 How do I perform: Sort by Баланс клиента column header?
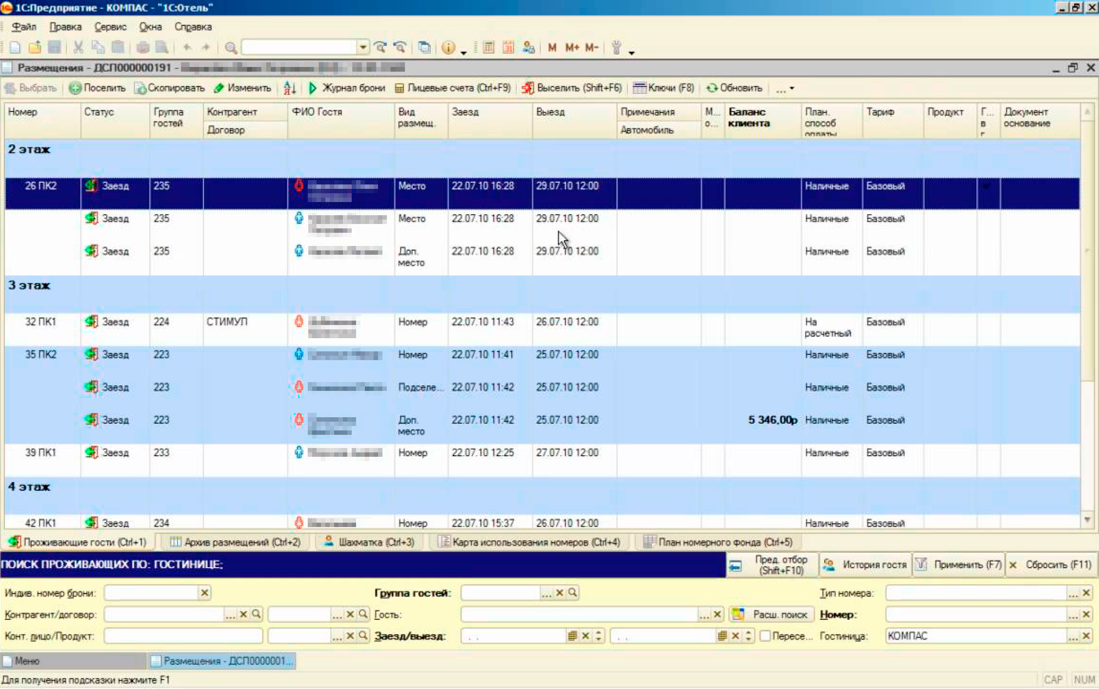pyautogui.click(x=763, y=120)
